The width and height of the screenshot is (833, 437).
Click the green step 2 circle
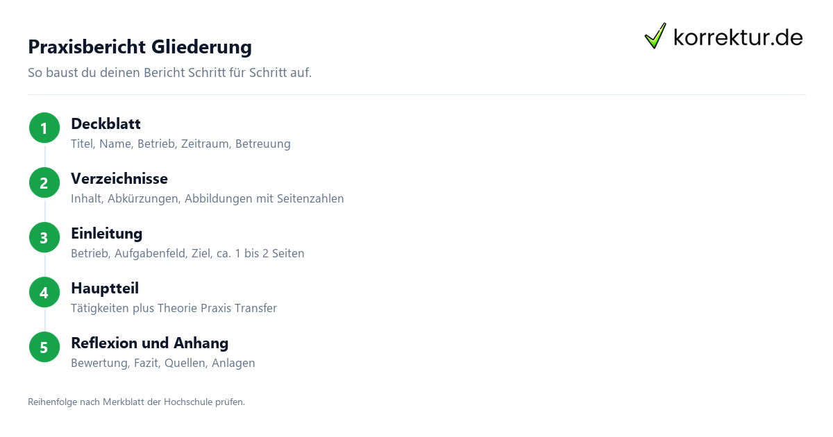click(44, 183)
